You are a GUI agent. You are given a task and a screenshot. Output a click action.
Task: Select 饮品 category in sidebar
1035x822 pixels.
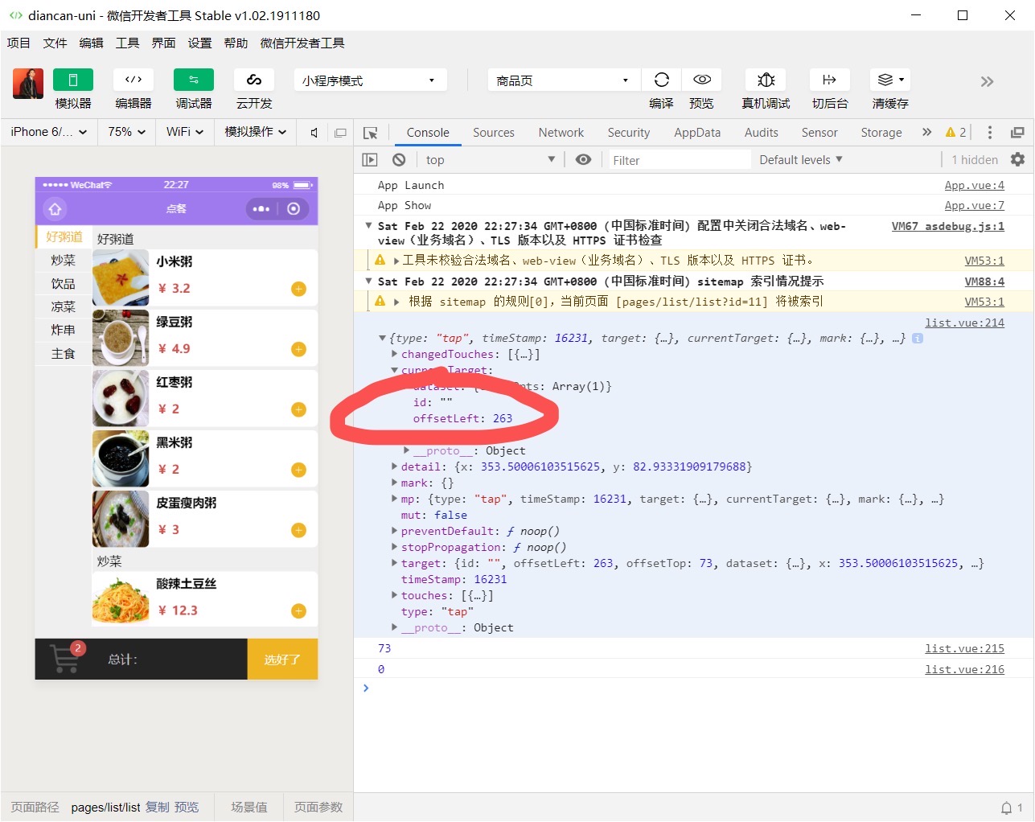64,283
